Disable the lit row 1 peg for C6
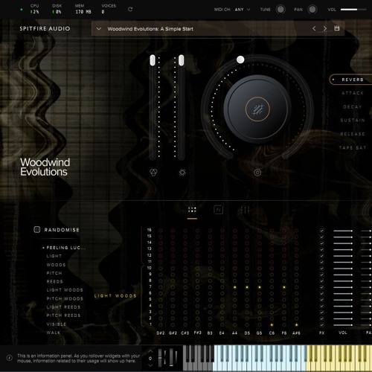Viewport: 372px width, 372px height. (x=272, y=325)
